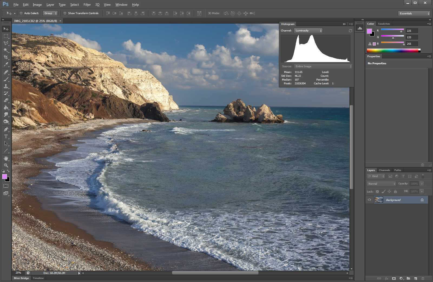The image size is (433, 282).
Task: Open the Normal blend mode dropdown
Action: (381, 184)
